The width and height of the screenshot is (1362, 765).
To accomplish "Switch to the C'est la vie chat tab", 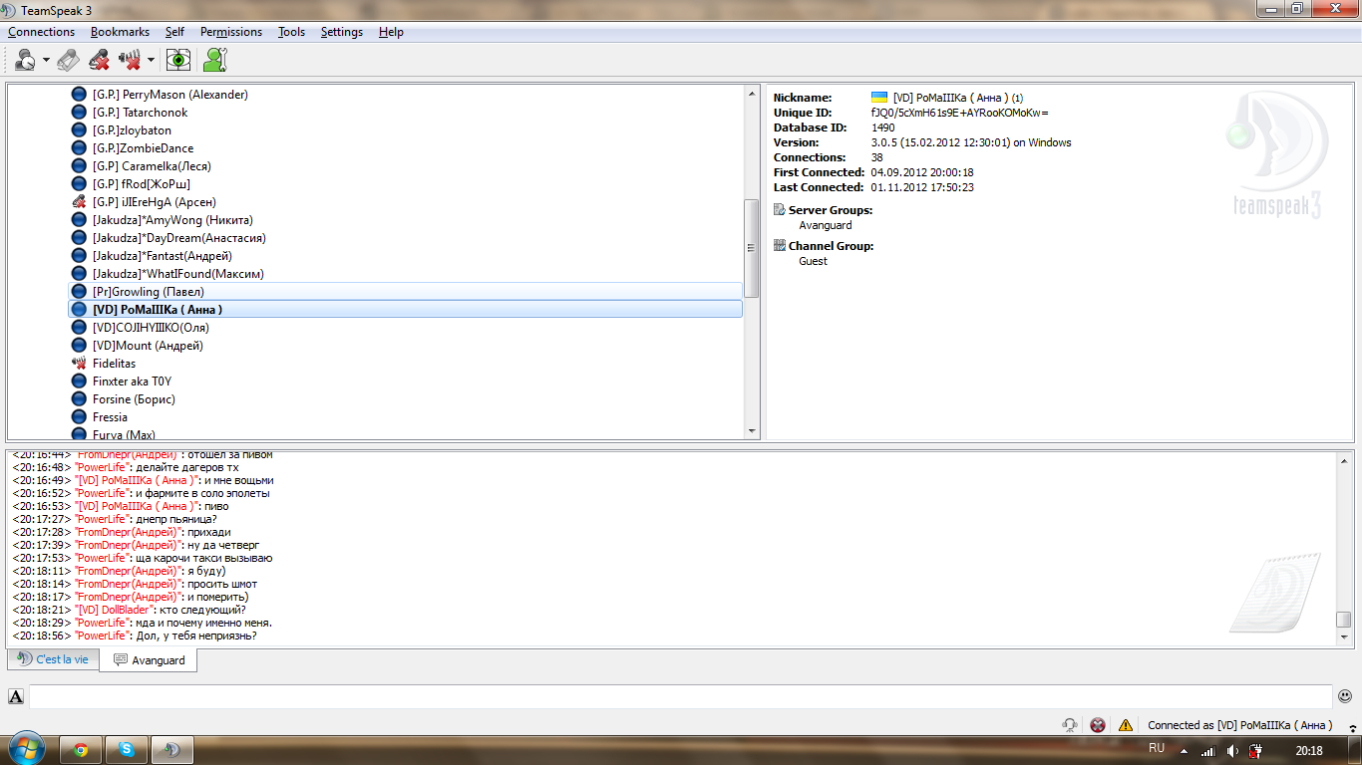I will 53,659.
